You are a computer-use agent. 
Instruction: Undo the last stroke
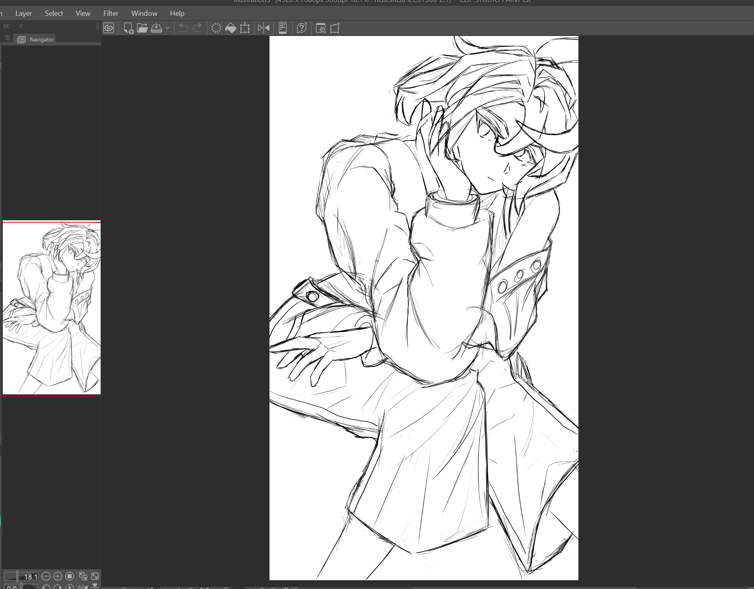coord(183,28)
